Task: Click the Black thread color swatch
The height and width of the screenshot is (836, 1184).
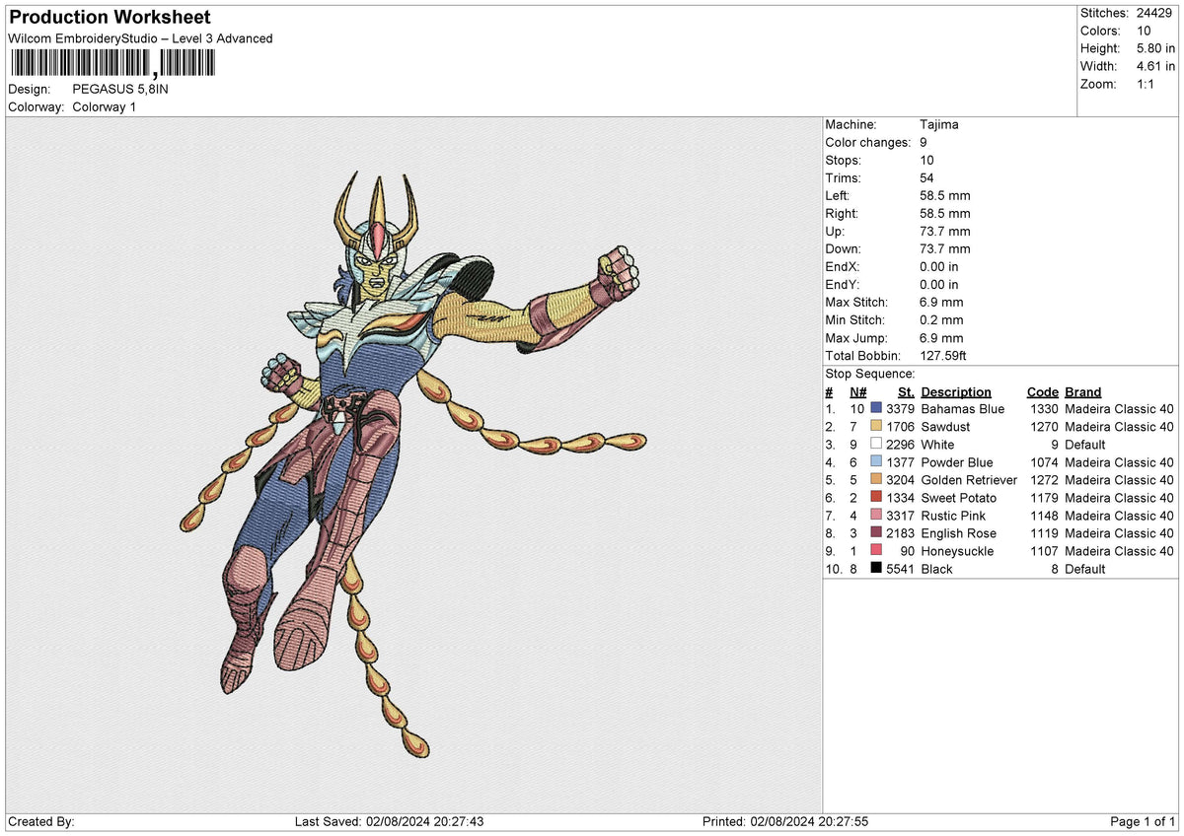Action: 876,569
